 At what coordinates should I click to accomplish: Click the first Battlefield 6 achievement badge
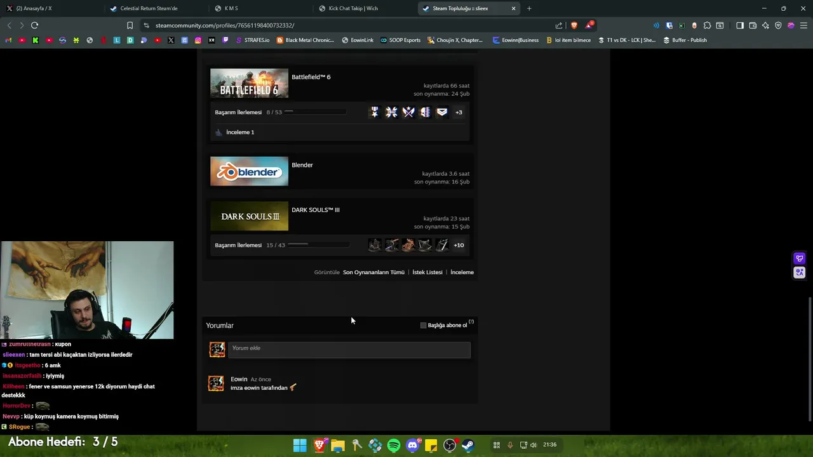click(x=375, y=112)
